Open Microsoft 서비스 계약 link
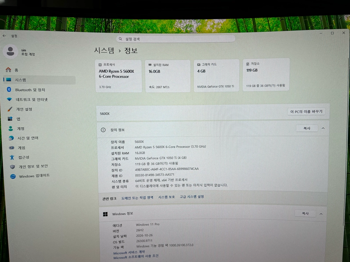 129,253
